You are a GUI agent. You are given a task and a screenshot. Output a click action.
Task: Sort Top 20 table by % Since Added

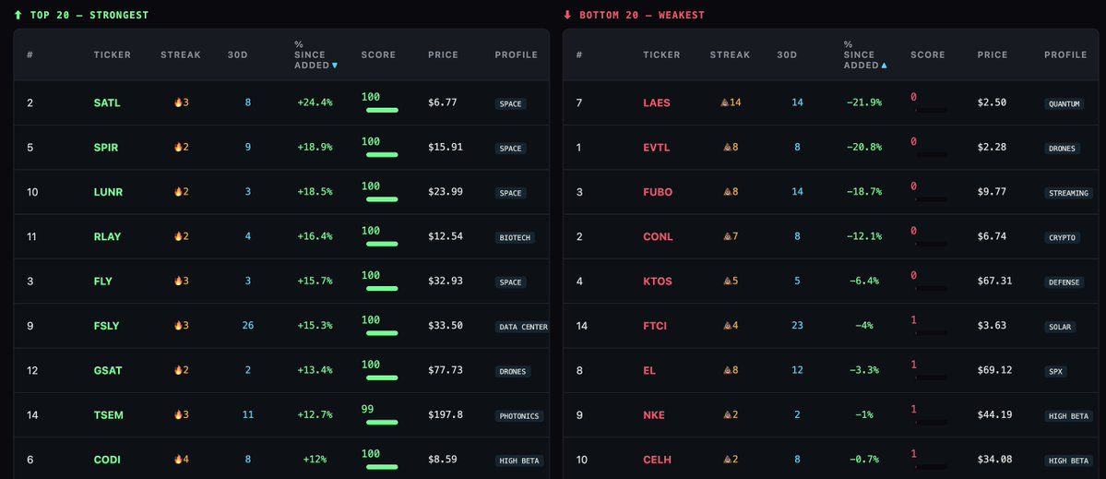(x=315, y=54)
